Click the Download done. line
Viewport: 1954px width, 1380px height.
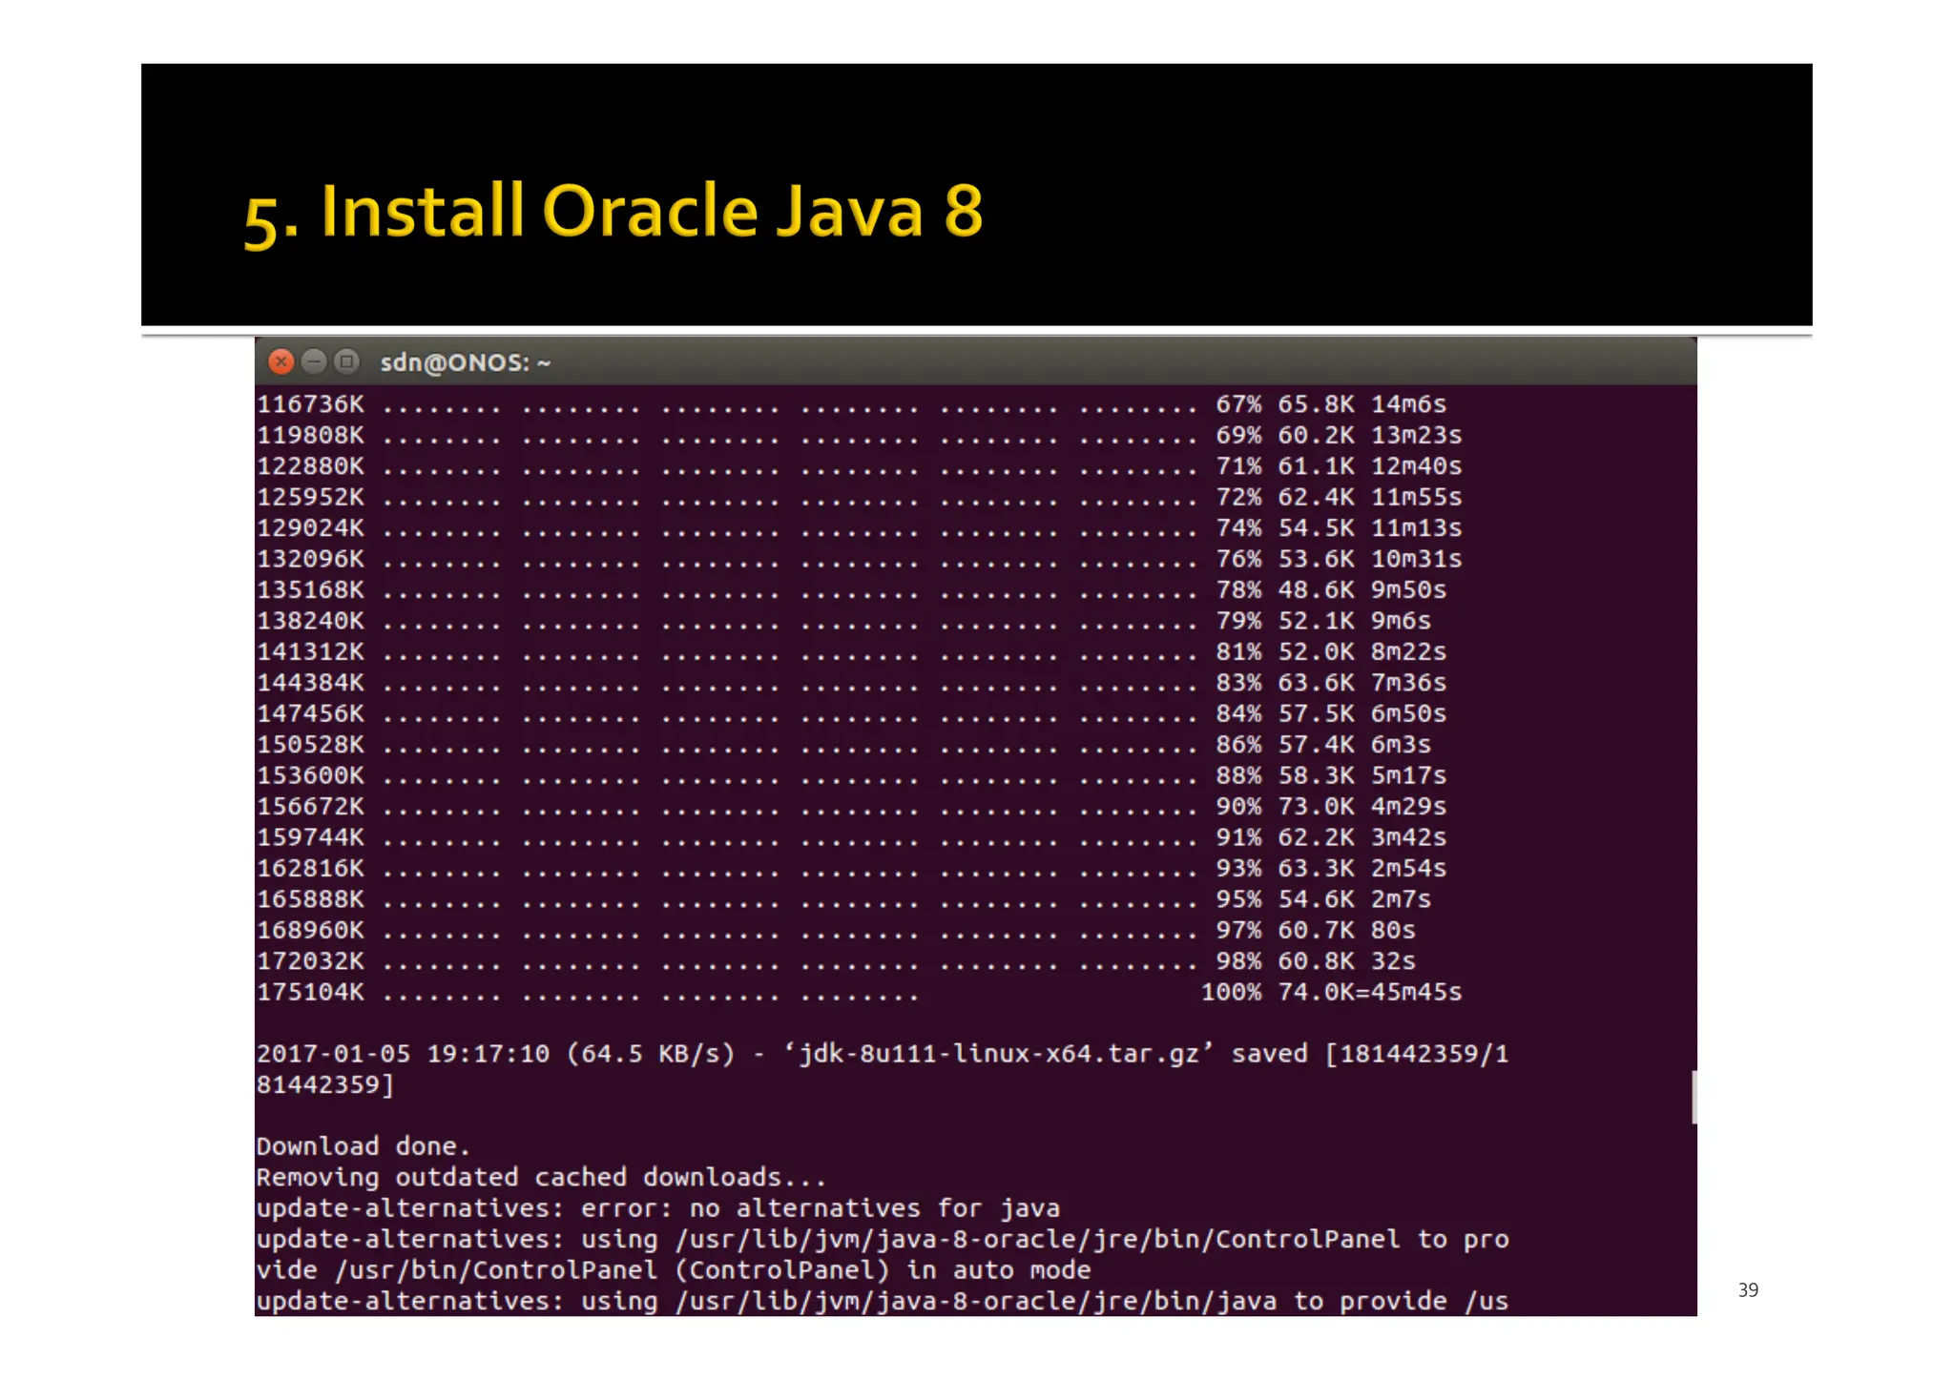pyautogui.click(x=363, y=1146)
